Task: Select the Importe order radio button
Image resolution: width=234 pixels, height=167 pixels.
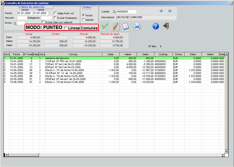Action: (83, 20)
